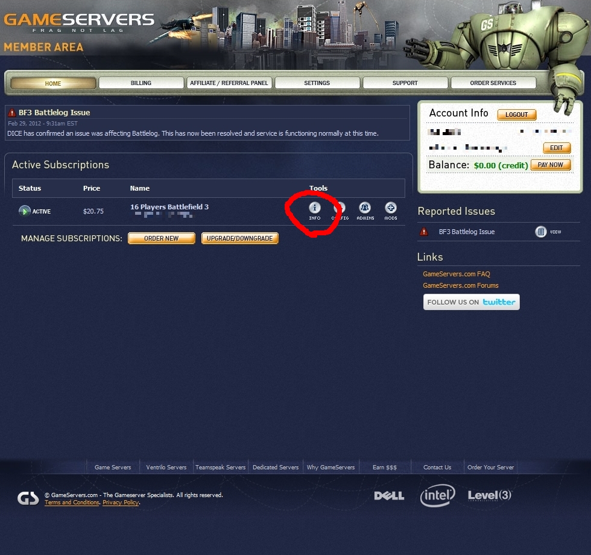Click the View icon for BF3 Battlelog Issue
591x555 pixels.
(x=541, y=232)
